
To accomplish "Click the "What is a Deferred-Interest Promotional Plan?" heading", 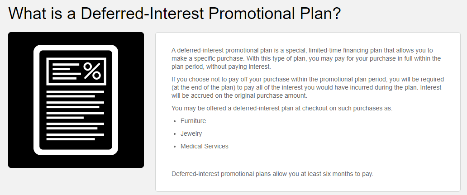I will coord(174,14).
